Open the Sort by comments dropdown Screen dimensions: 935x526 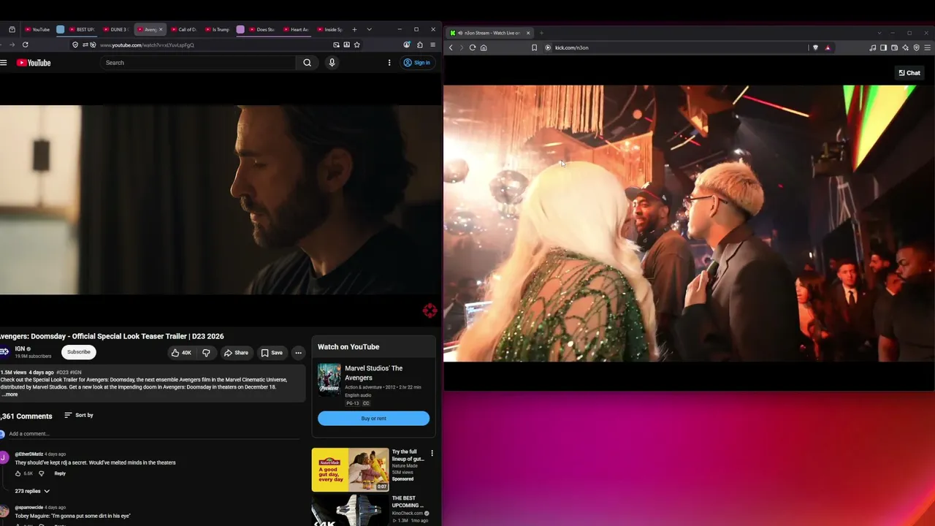79,415
